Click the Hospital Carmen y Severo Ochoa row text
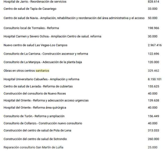This screenshot has width=165, height=151. [52, 36]
